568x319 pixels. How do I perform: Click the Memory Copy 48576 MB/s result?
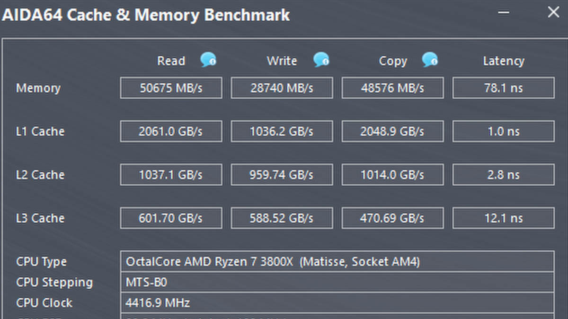click(x=392, y=88)
